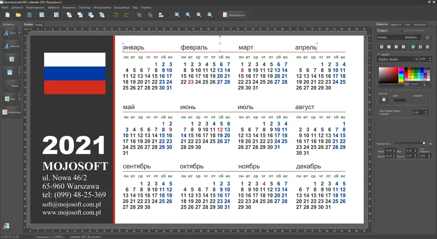Click the Линия add button
The width and height of the screenshot is (437, 239).
pyautogui.click(x=12, y=86)
